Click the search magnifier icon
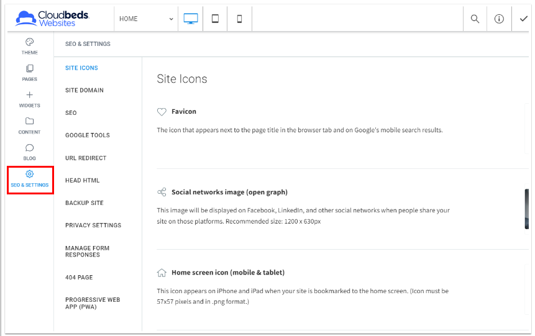 pos(475,19)
